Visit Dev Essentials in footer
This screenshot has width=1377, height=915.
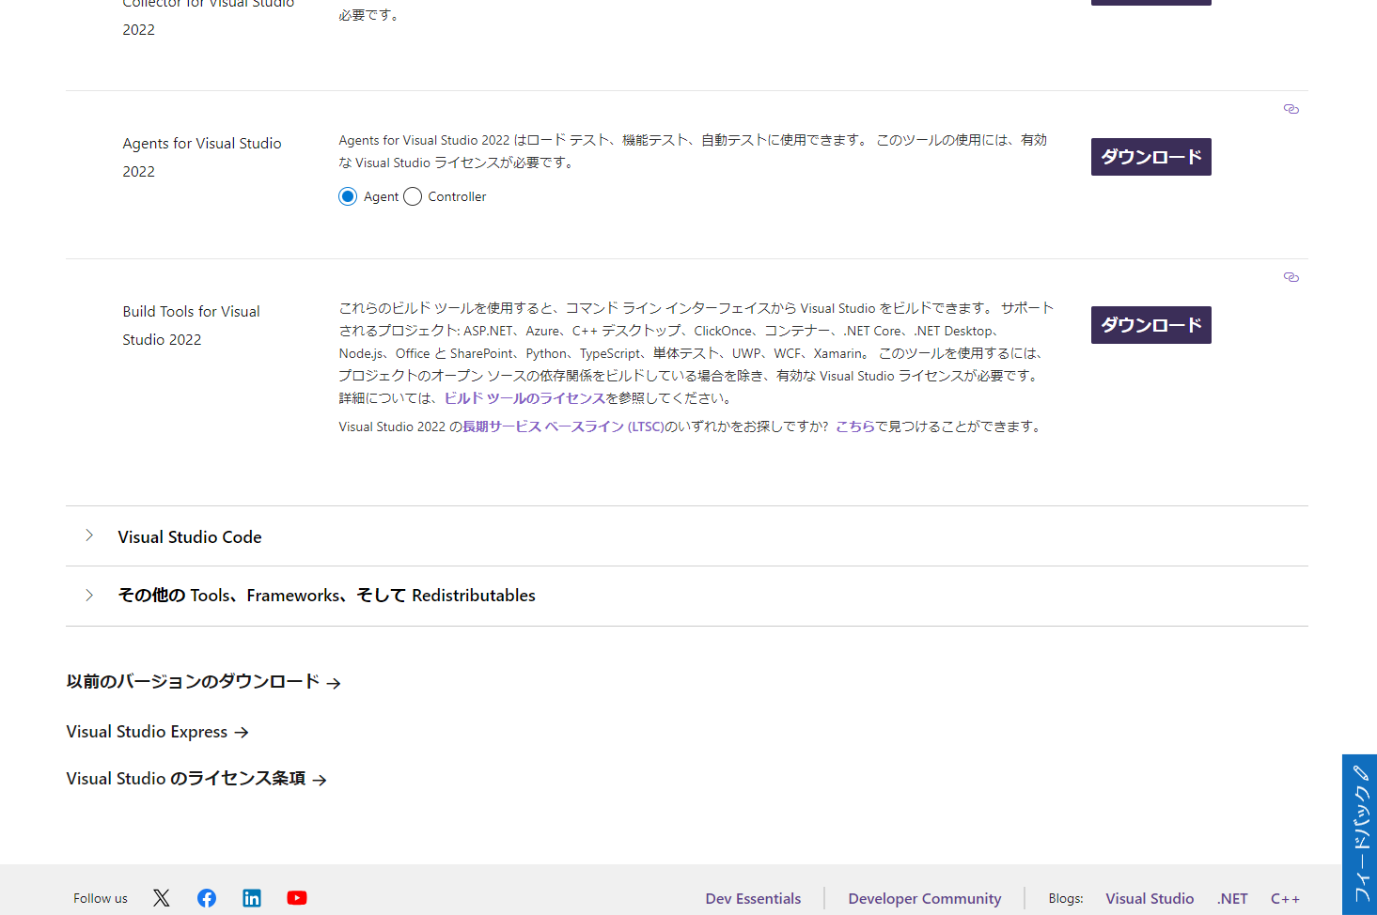coord(753,899)
